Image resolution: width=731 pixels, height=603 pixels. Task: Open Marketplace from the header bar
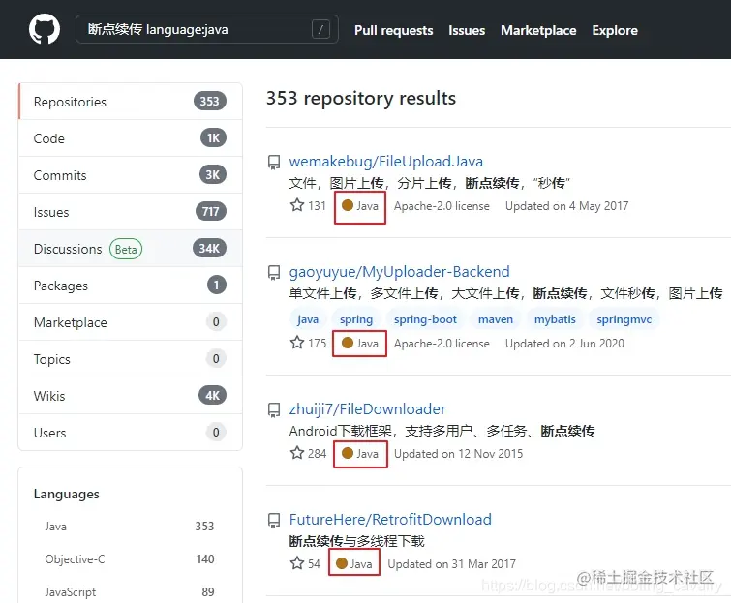click(538, 30)
